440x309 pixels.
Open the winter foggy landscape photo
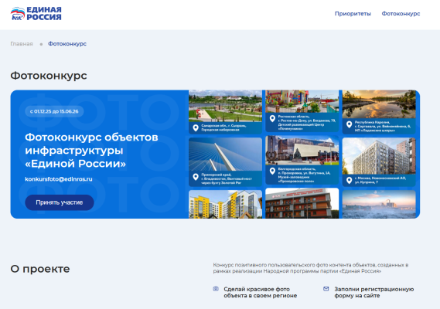click(379, 204)
